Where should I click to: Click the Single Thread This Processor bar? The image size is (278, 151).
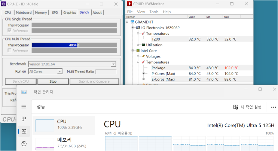click(74, 25)
